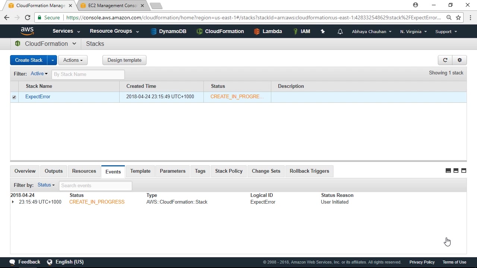Focus the Search events field
Viewport: 477px width, 268px height.
coord(95,185)
